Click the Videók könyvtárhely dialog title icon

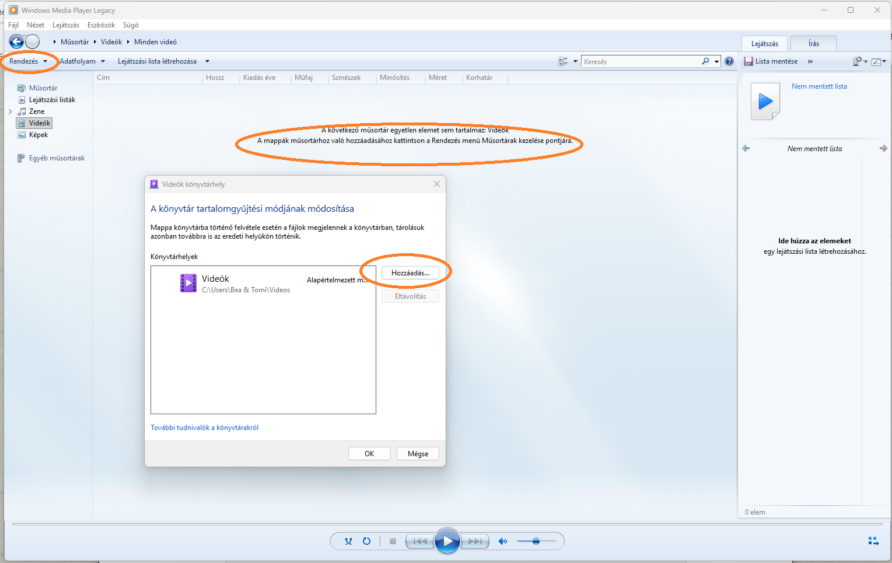154,184
